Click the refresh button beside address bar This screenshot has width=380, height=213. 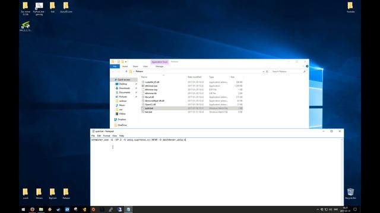[267, 72]
